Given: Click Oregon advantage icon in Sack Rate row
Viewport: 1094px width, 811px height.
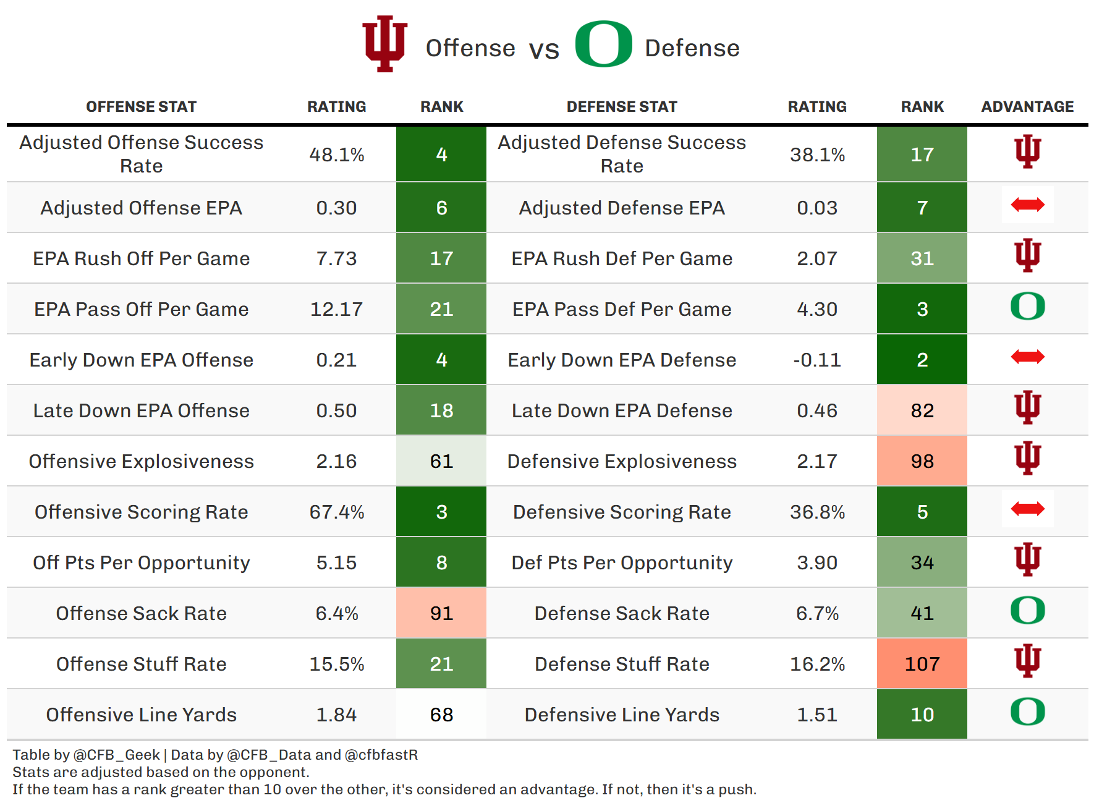Looking at the screenshot, I should click(1027, 610).
